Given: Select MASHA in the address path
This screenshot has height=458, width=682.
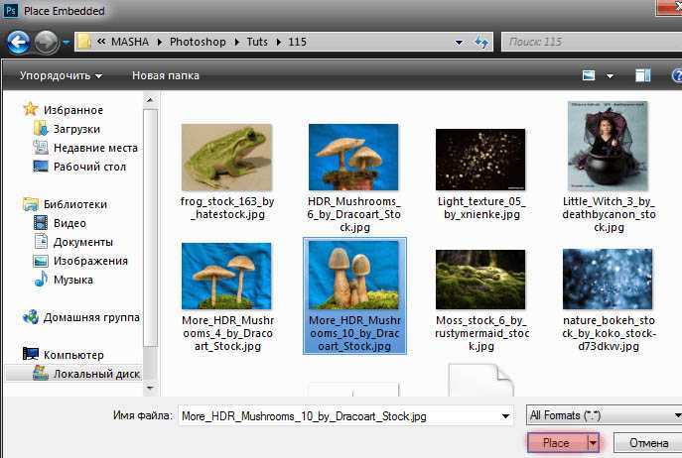Looking at the screenshot, I should pos(130,42).
